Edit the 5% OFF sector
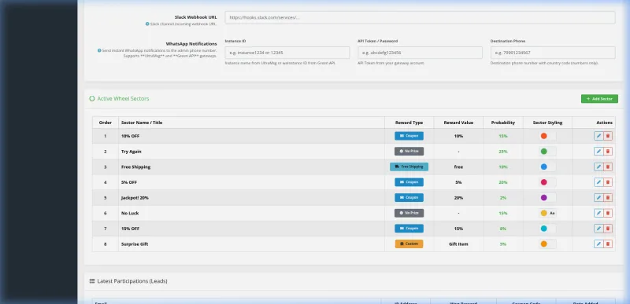Viewport: 630px width, 304px height. (x=598, y=182)
